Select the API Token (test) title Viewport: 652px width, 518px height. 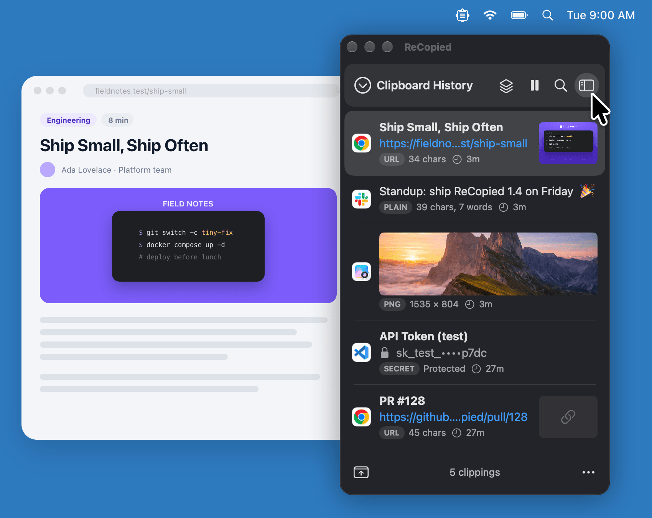click(423, 337)
